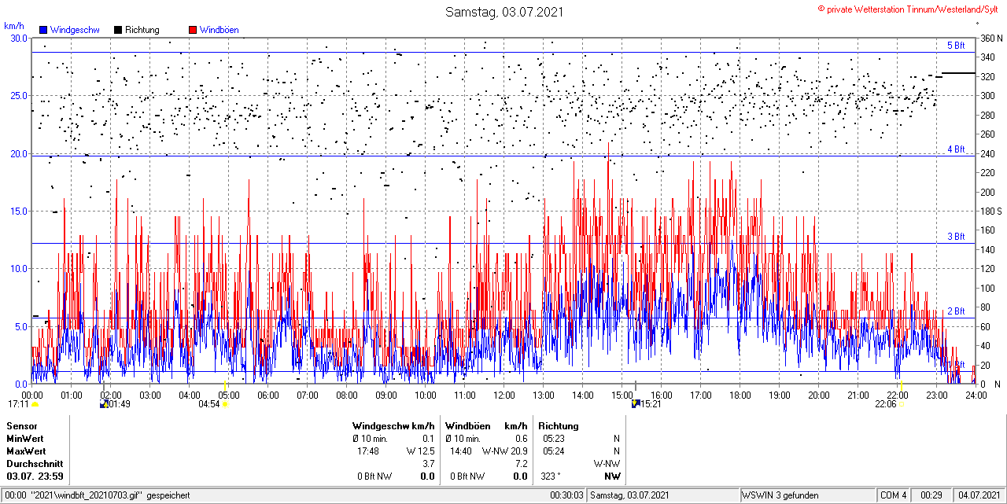Image resolution: width=1007 pixels, height=504 pixels.
Task: Click the 360 N direction axis label
Action: pos(991,38)
